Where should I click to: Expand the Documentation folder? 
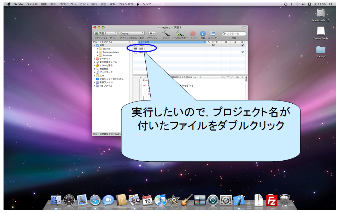[98, 52]
